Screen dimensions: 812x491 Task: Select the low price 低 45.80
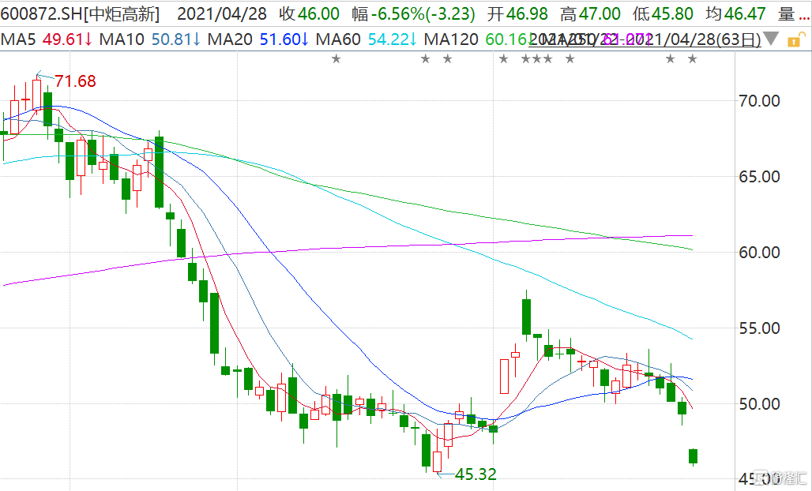click(x=663, y=14)
